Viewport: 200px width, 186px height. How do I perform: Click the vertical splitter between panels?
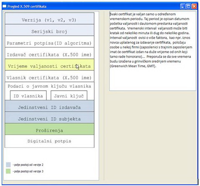click(x=104, y=96)
